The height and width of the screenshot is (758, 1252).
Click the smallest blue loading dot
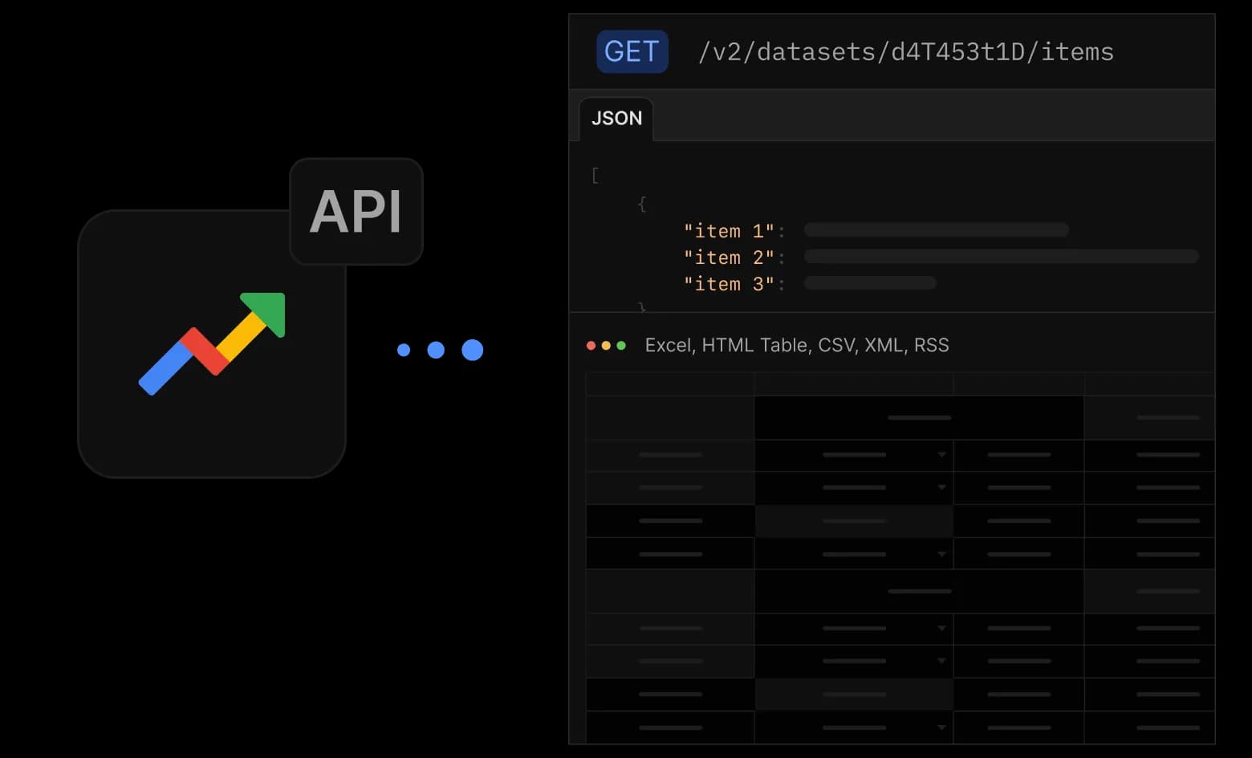tap(404, 350)
